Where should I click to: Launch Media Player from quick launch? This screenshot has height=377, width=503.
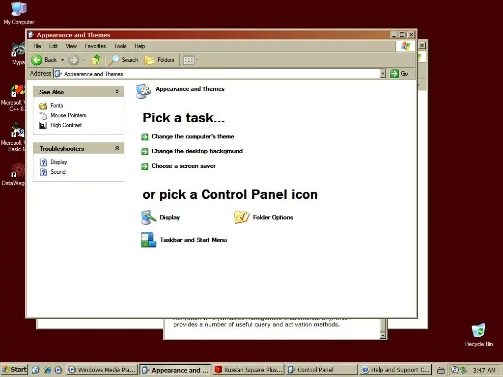coord(58,370)
